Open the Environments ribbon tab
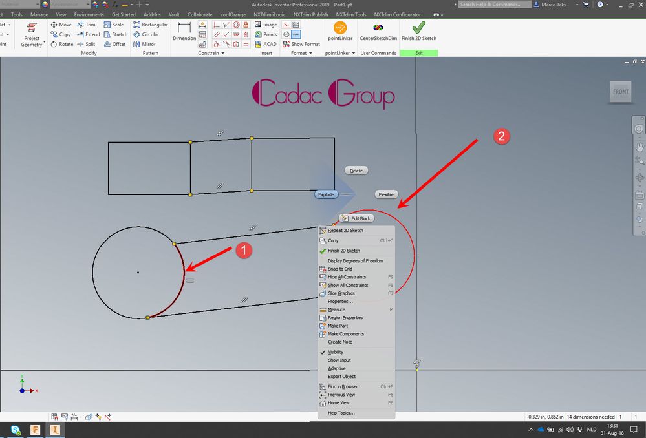646x438 pixels. (89, 14)
